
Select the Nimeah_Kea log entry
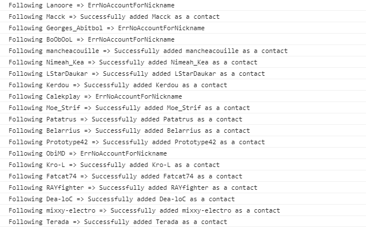(x=133, y=62)
